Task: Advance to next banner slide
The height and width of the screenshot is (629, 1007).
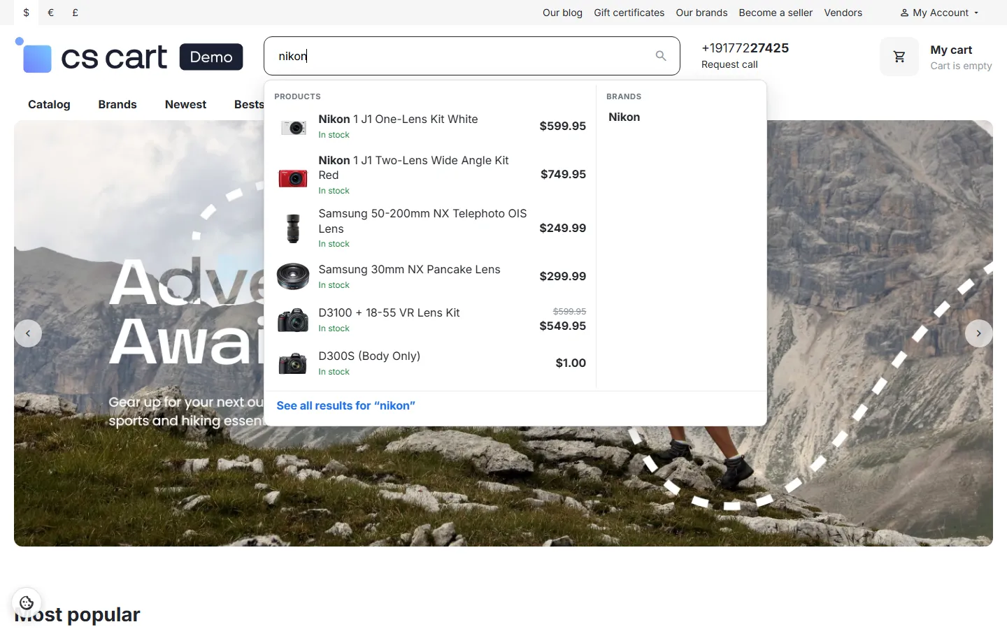Action: [979, 333]
